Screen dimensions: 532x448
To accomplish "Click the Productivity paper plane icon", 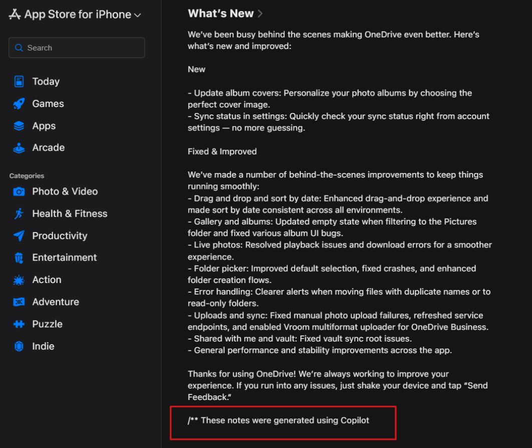I will click(x=19, y=236).
